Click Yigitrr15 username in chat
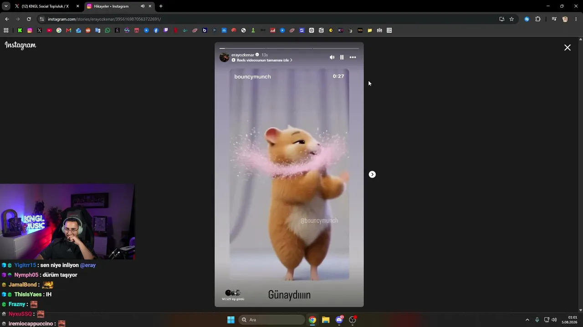Viewport: 583px width, 327px height. tap(25, 265)
